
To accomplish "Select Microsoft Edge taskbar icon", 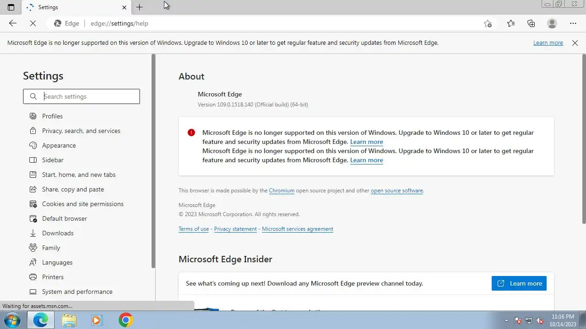I will point(41,320).
